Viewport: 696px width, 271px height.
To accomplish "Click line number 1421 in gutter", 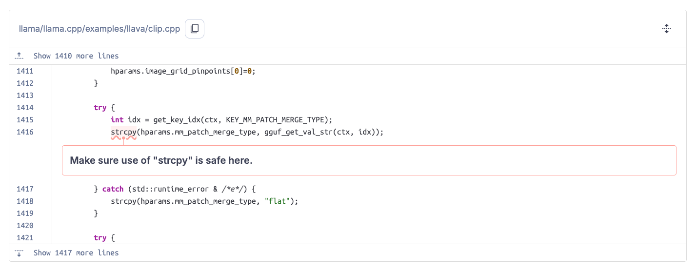I will pos(25,238).
